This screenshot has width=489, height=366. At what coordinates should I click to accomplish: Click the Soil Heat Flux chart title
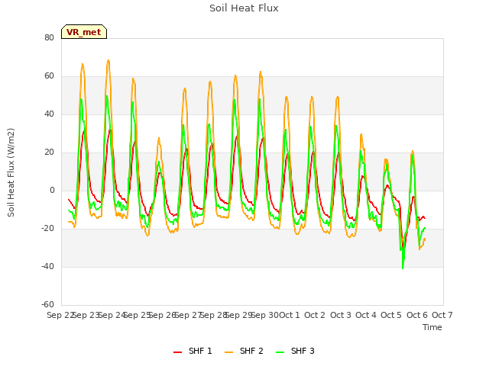click(x=244, y=8)
